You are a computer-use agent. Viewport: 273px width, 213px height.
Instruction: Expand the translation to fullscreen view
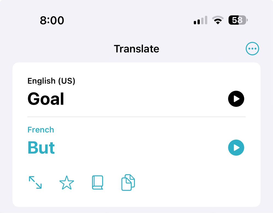click(35, 182)
